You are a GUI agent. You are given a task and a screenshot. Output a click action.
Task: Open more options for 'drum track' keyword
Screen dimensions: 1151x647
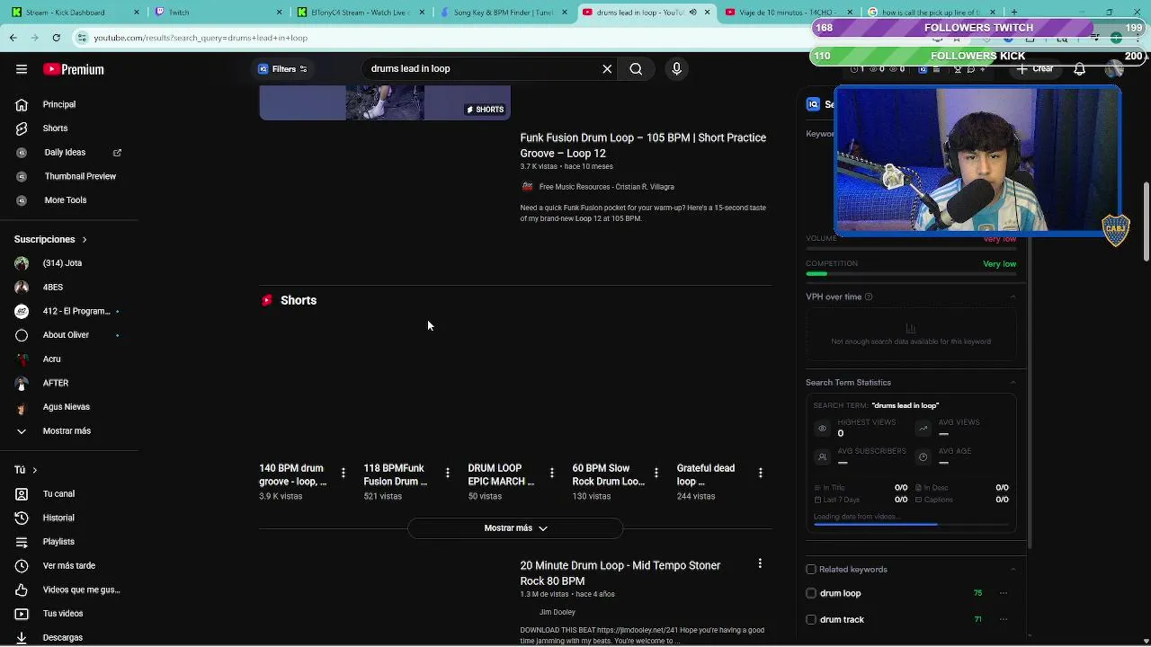1004,619
